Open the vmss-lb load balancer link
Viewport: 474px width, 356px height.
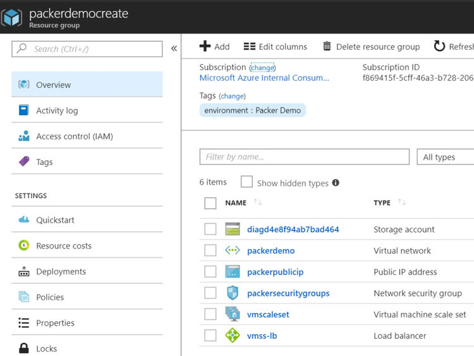point(262,335)
